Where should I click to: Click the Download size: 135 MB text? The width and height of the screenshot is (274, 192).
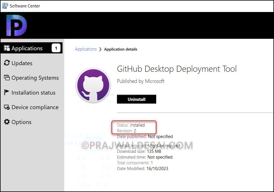(x=139, y=151)
